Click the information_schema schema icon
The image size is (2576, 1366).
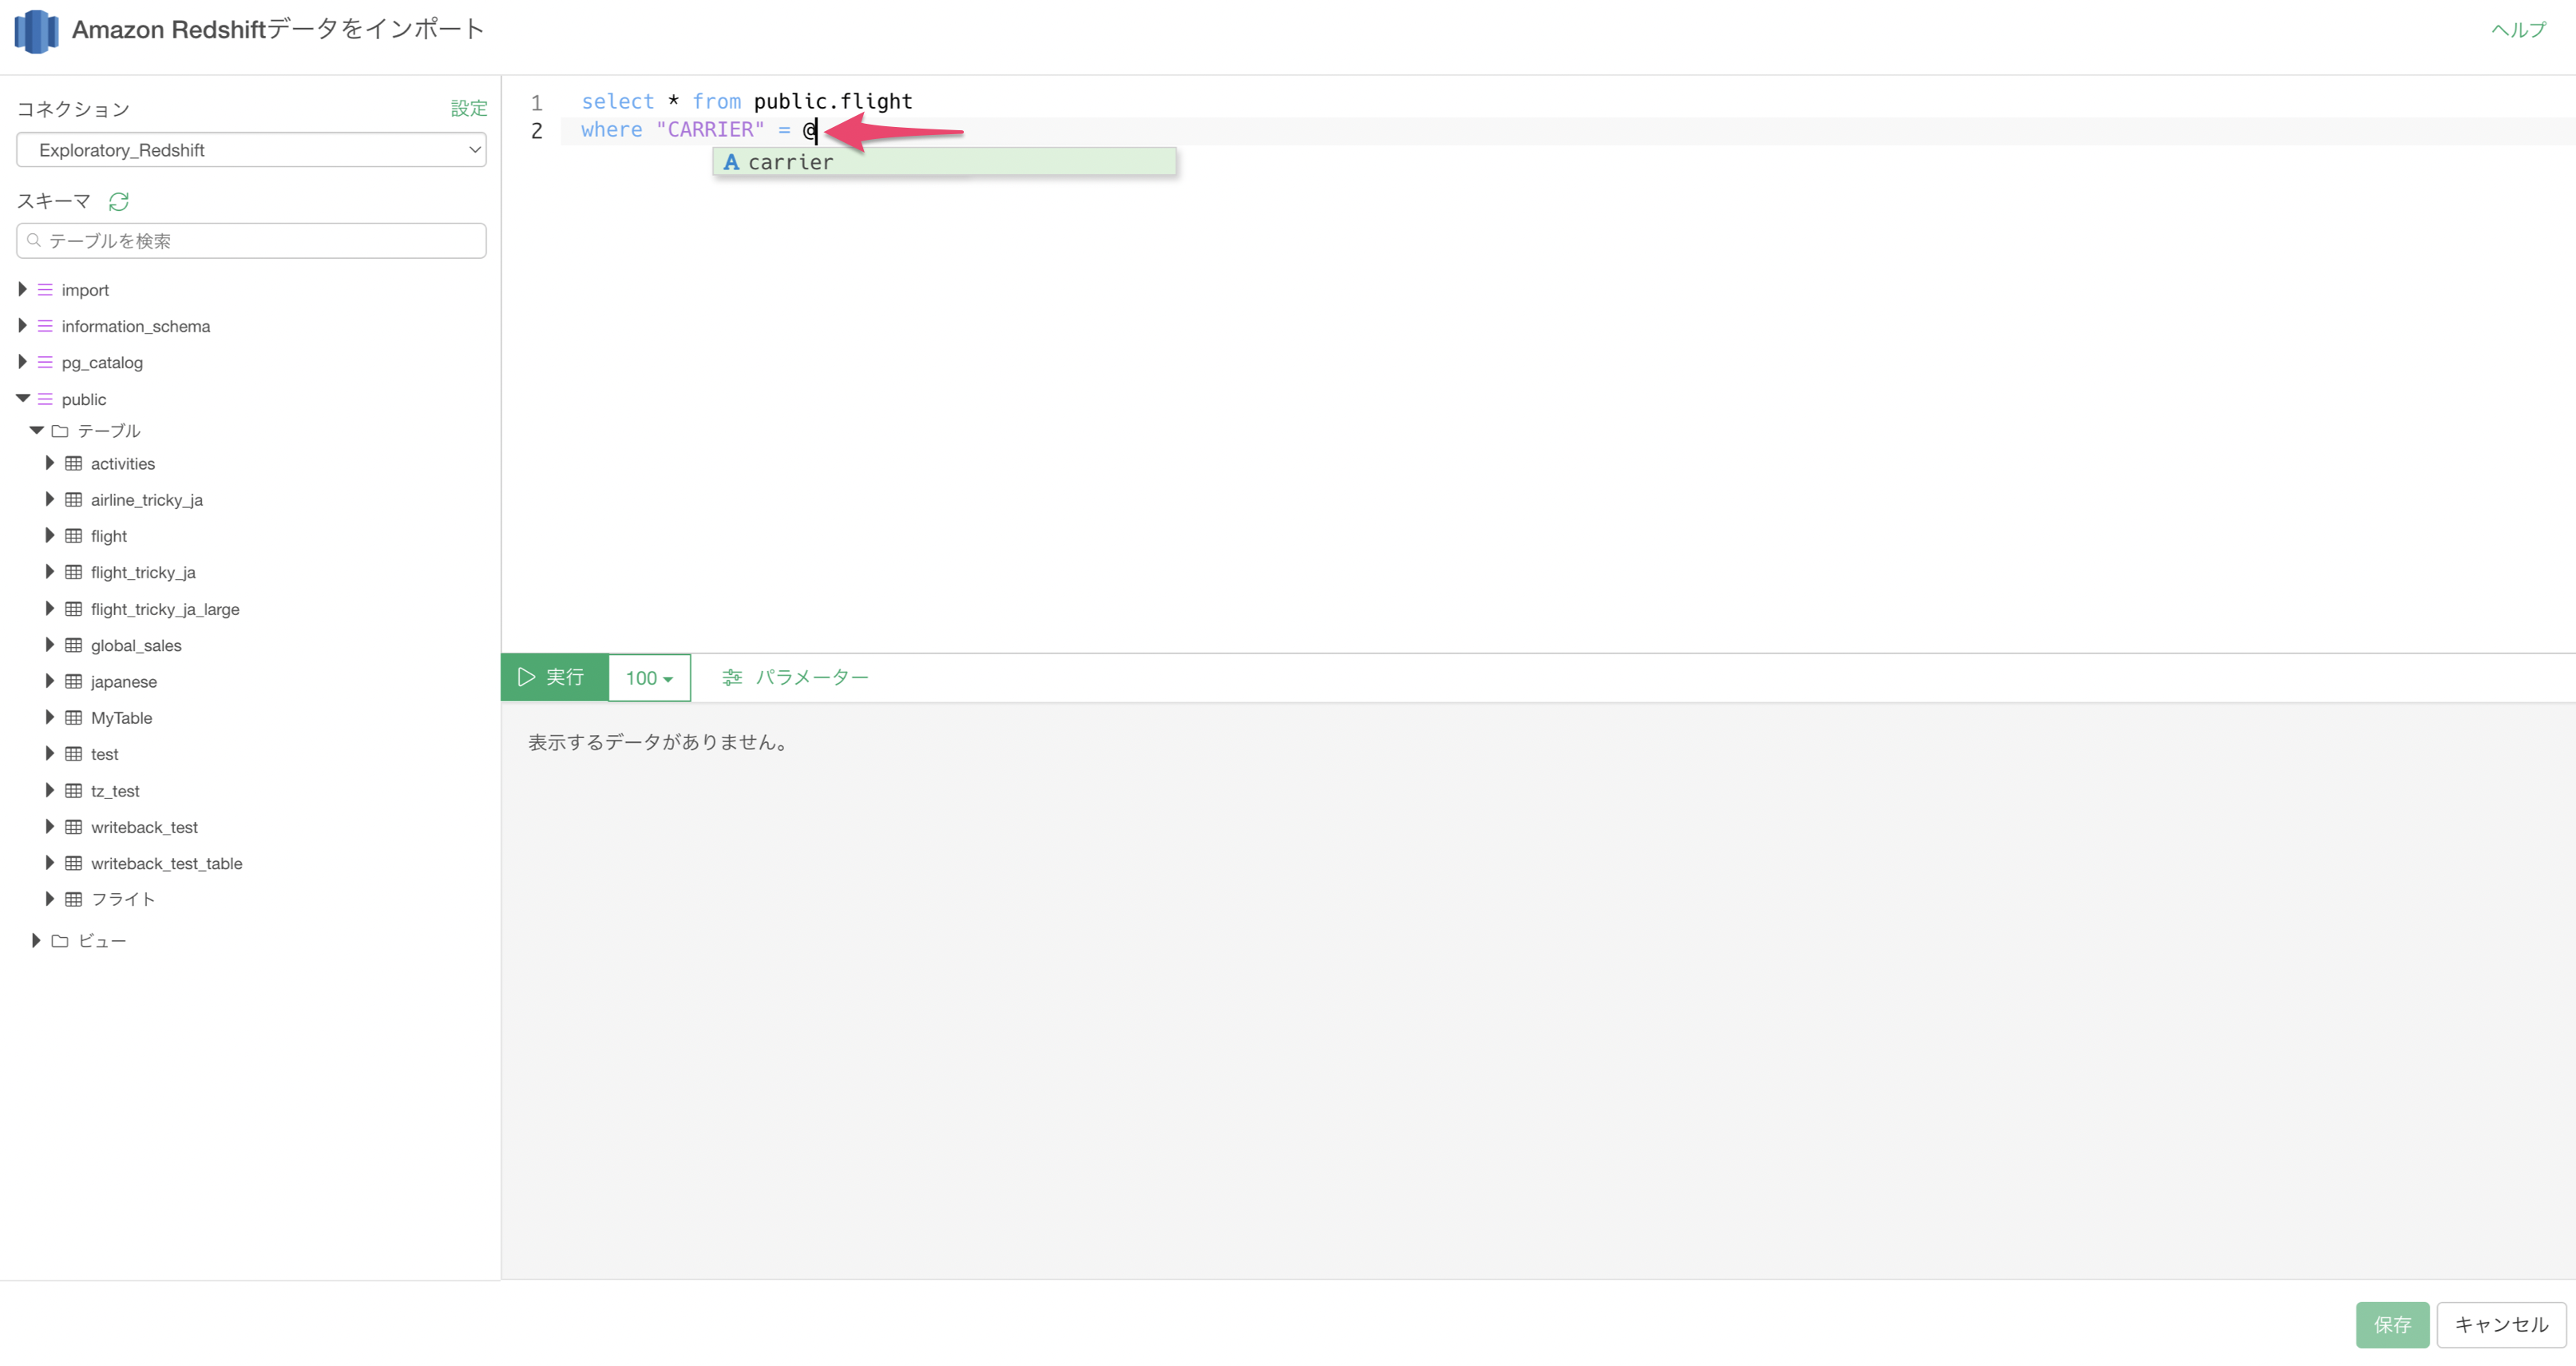(45, 326)
